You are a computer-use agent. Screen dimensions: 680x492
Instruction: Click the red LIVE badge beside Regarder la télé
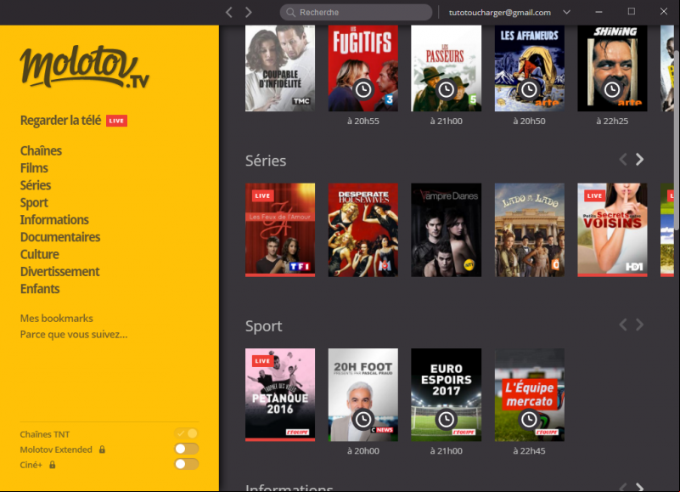click(116, 121)
